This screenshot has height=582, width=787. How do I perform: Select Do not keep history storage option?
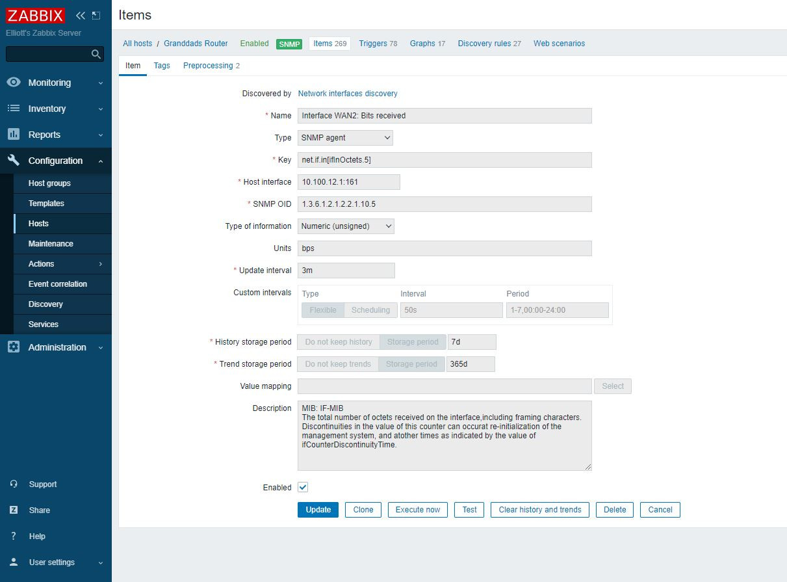(338, 341)
